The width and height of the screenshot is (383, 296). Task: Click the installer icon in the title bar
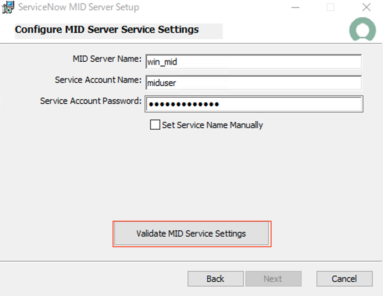coord(7,7)
